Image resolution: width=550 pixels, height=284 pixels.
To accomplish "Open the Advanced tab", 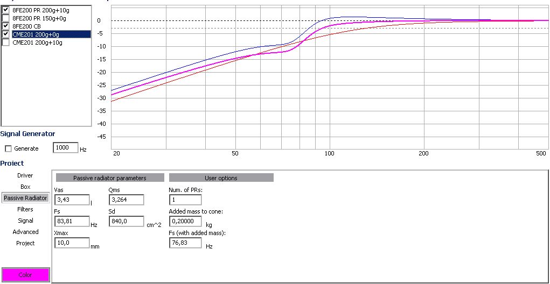I will (25, 232).
